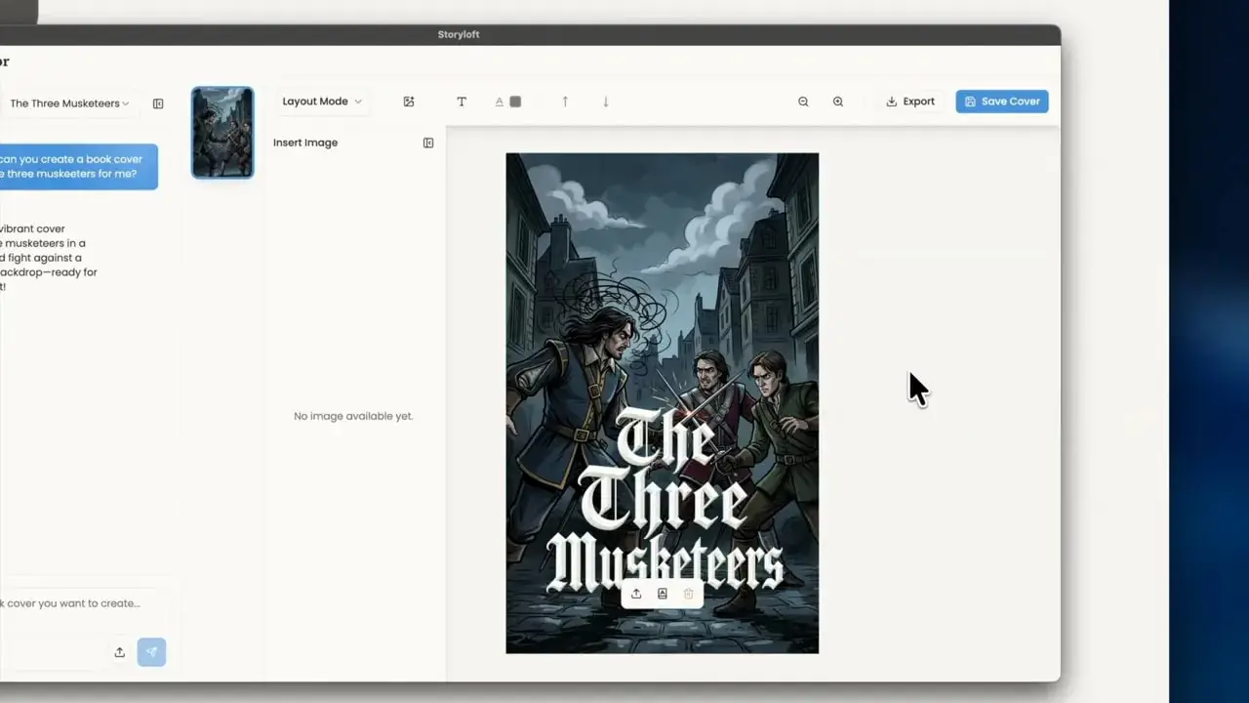Image resolution: width=1249 pixels, height=703 pixels.
Task: Select the musketeers cover thumbnail
Action: click(x=222, y=133)
